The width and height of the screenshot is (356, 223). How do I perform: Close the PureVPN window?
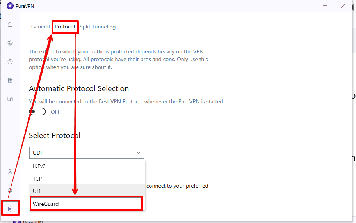[x=343, y=6]
